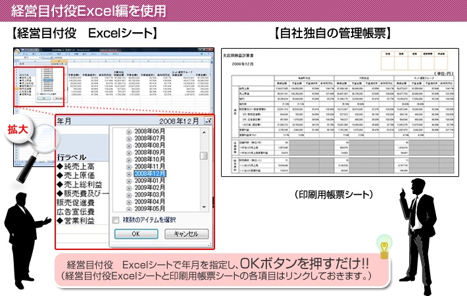Expand the 2008年09月 plus box in enlarged list

[129, 153]
